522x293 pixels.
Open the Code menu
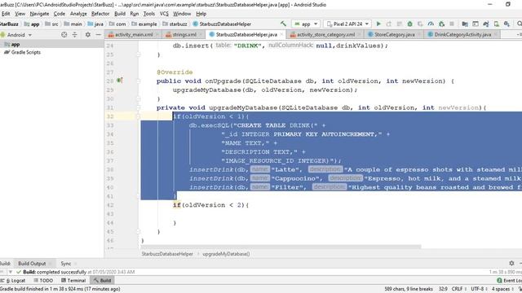[x=60, y=14]
